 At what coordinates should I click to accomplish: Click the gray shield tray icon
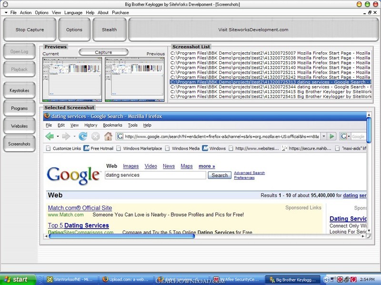[347, 279]
